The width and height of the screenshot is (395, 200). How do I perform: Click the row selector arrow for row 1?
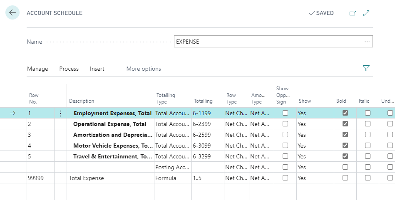pos(12,113)
